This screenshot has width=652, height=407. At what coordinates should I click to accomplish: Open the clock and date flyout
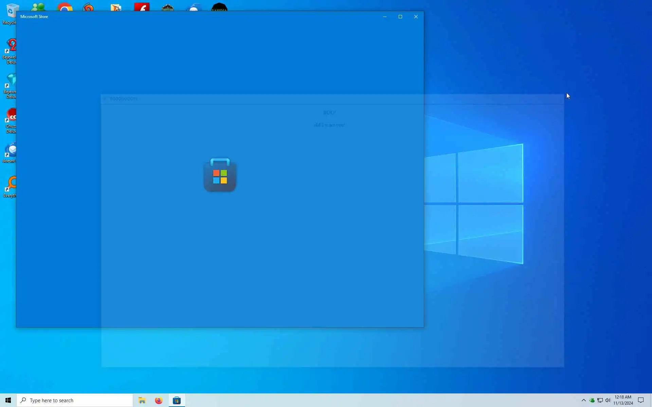pos(623,400)
